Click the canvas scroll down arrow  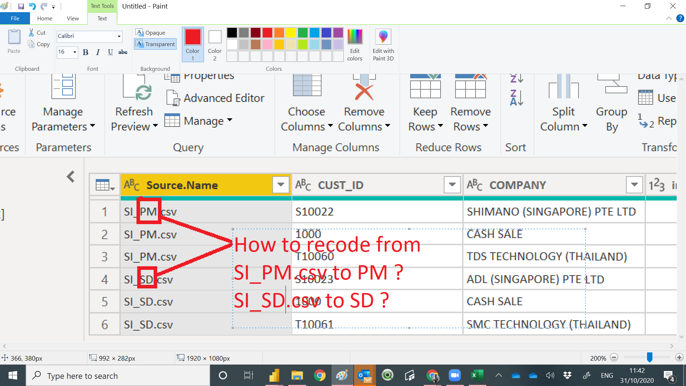tap(681, 337)
